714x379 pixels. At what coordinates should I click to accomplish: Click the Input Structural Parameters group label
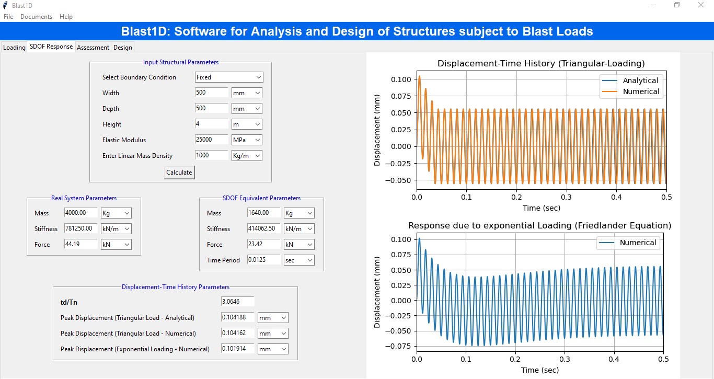click(181, 62)
